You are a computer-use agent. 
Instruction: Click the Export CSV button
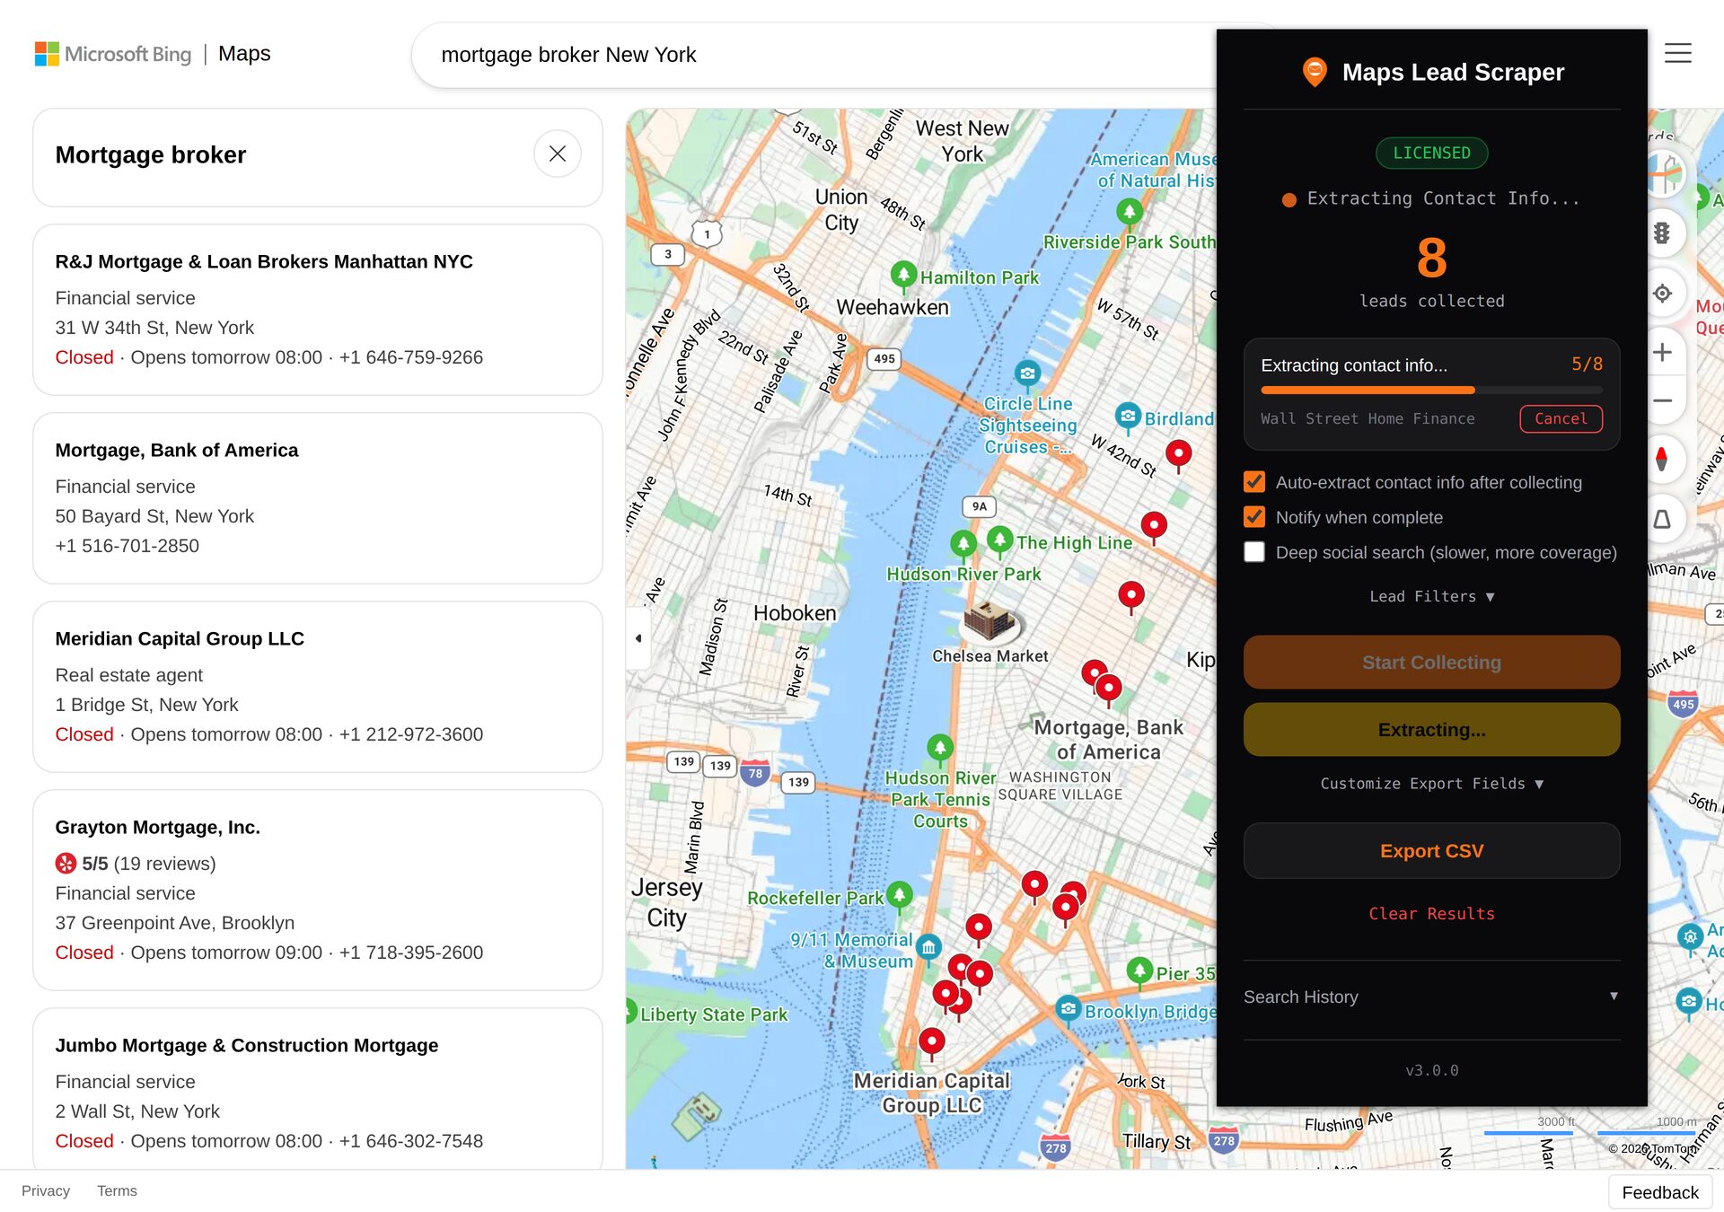[1430, 850]
